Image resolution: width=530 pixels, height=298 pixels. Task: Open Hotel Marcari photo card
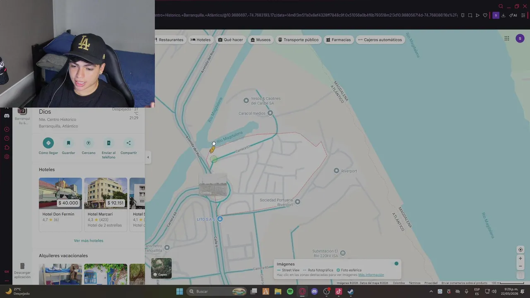pyautogui.click(x=106, y=193)
